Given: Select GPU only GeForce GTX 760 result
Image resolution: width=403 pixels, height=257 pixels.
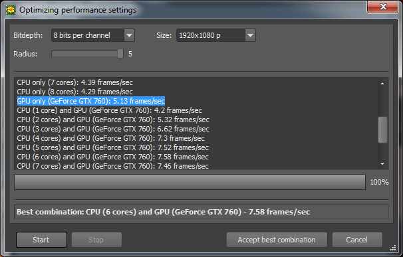Looking at the screenshot, I should 91,101.
